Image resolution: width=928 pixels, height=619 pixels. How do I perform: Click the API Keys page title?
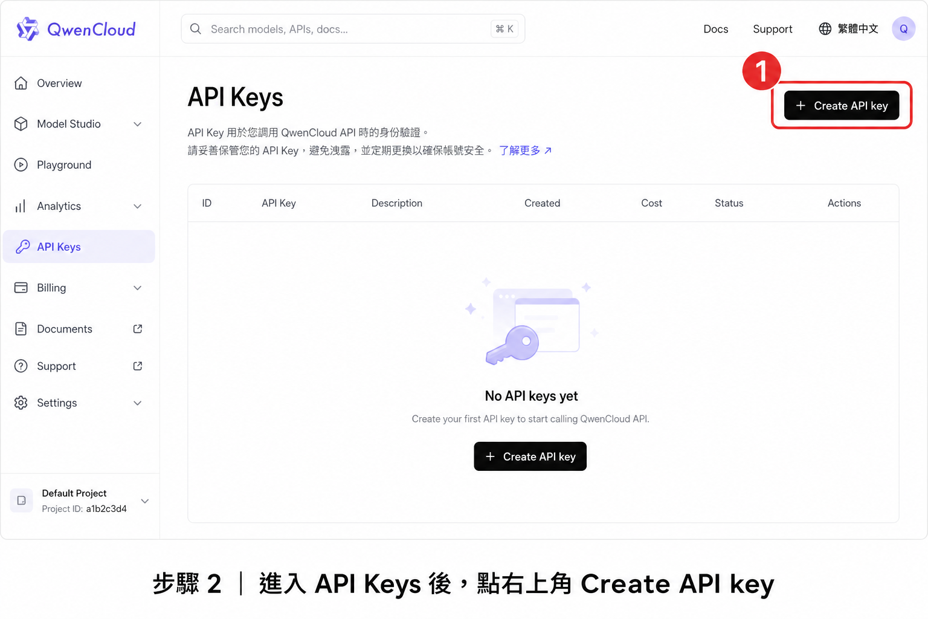pos(236,97)
